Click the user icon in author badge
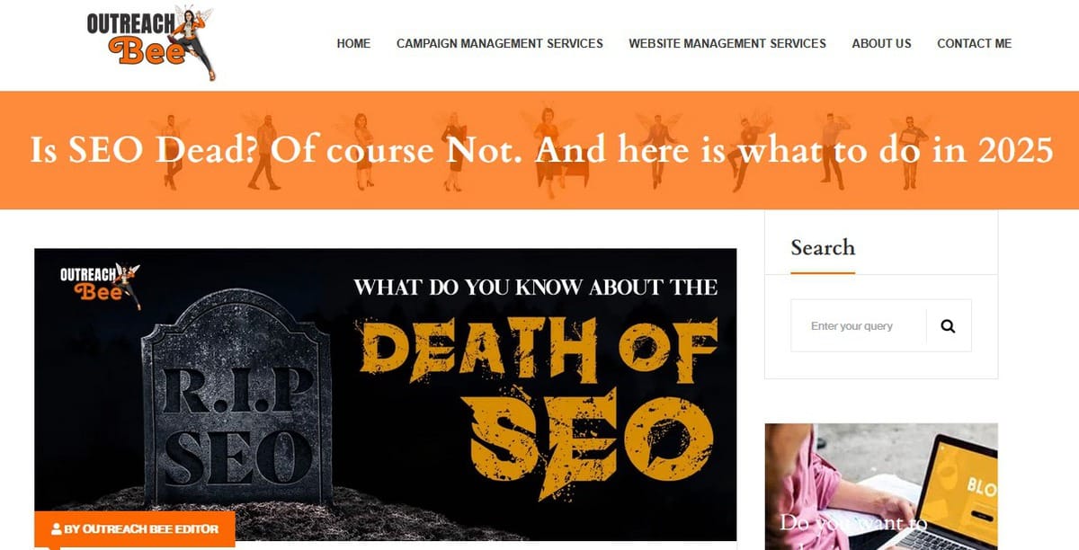The width and height of the screenshot is (1079, 550). pos(57,529)
